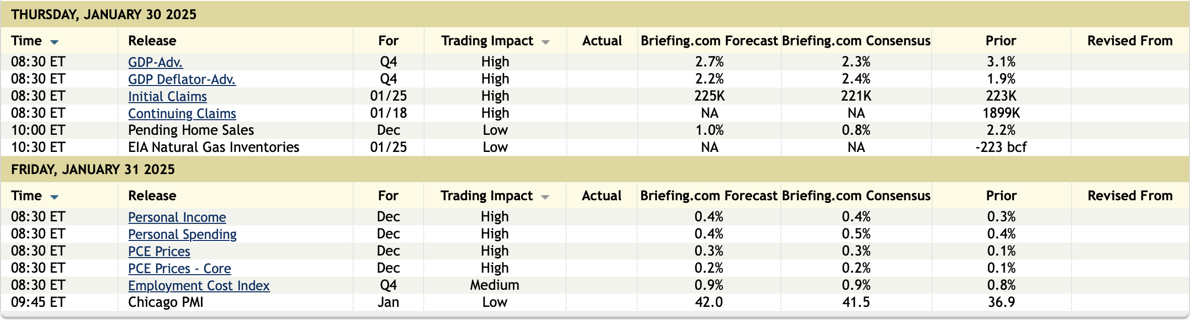
Task: Open the Personal Income link
Action: point(177,217)
